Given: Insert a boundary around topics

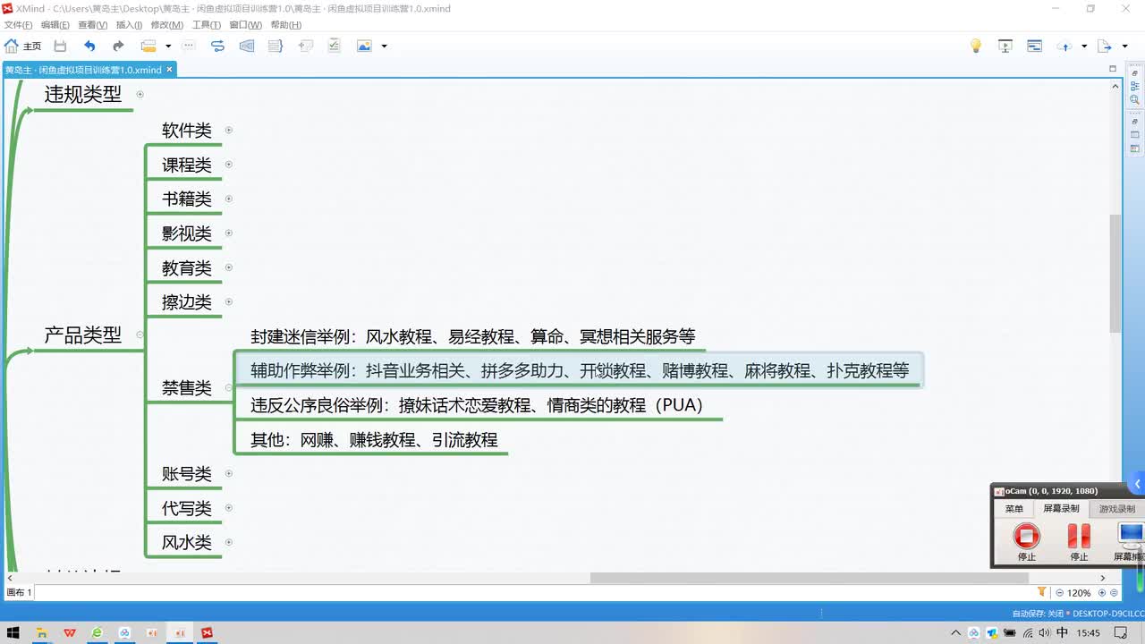Looking at the screenshot, I should pos(247,46).
